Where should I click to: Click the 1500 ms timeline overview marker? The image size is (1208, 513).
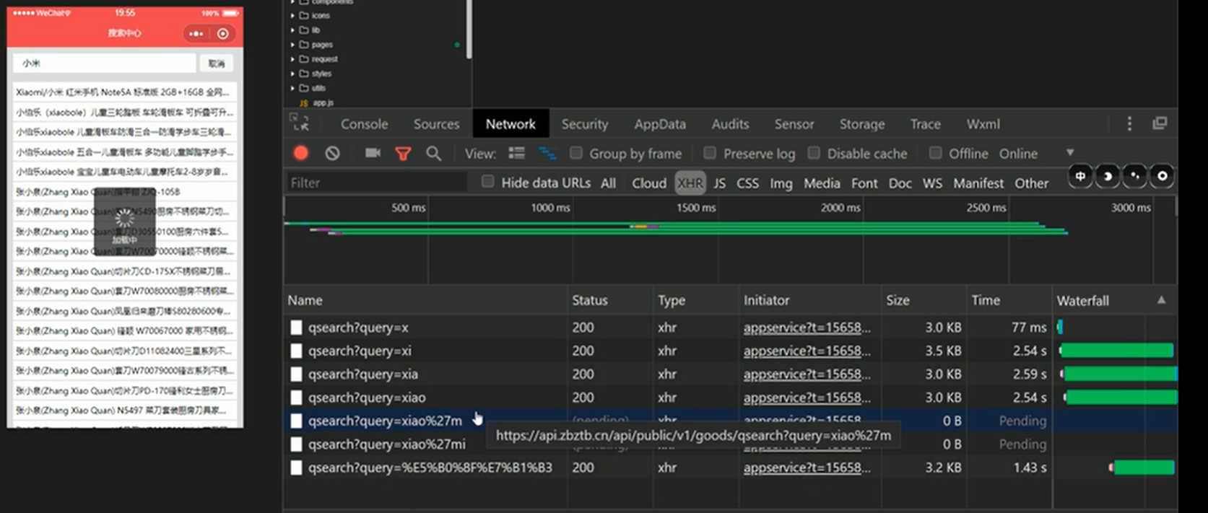[696, 208]
